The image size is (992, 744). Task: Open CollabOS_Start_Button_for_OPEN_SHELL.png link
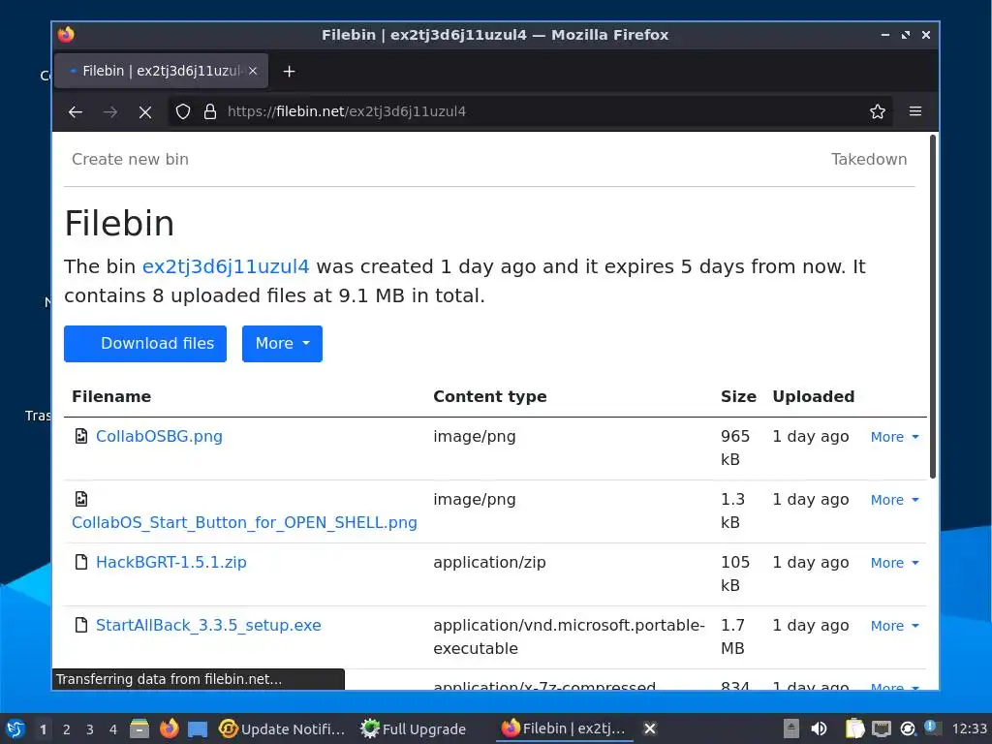pyautogui.click(x=244, y=522)
